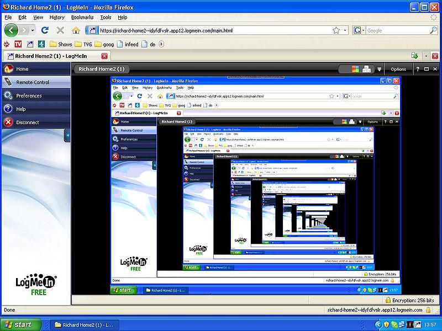
Task: Open the View menu in the main Firefox menu bar
Action: [38, 18]
